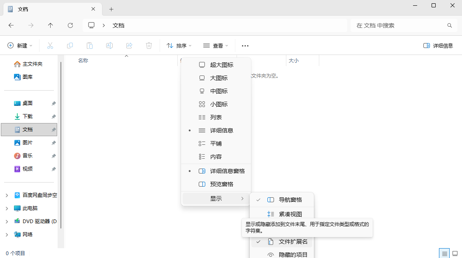Open 音乐 folder in sidebar
462x258 pixels.
pos(23,156)
